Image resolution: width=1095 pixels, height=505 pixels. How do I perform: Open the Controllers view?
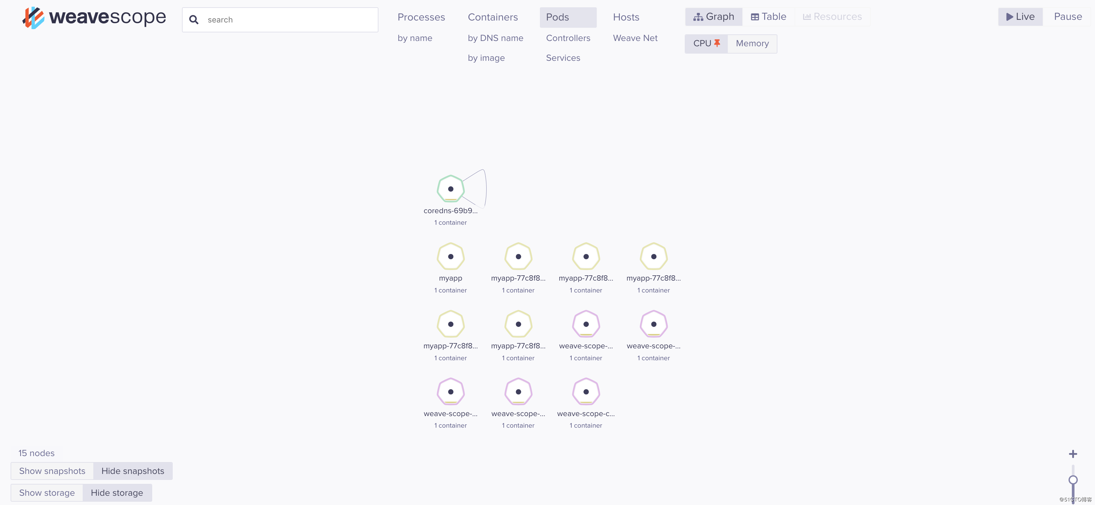[x=568, y=38]
